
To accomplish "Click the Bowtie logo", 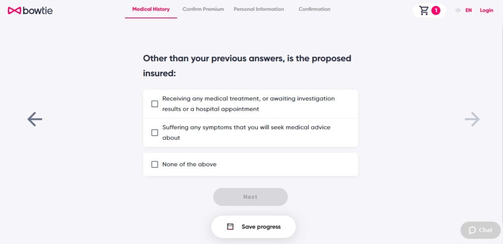I will point(30,10).
